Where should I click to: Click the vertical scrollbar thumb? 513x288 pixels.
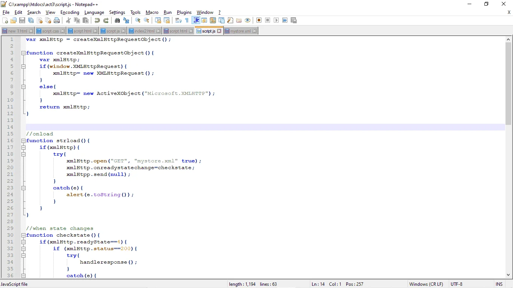(508, 83)
